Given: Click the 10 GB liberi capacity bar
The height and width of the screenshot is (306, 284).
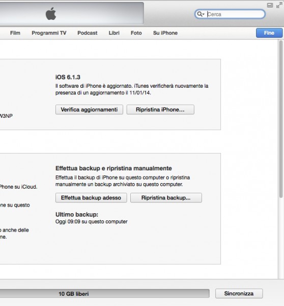Looking at the screenshot, I should (105, 294).
